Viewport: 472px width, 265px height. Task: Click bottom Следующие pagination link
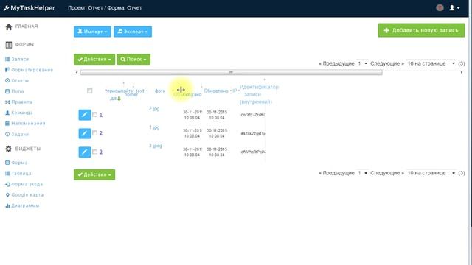click(387, 173)
